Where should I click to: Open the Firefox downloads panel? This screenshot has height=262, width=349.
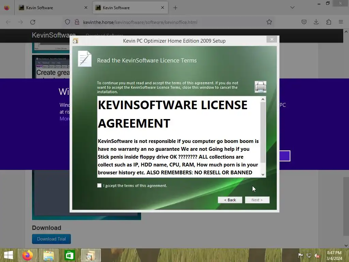click(316, 22)
